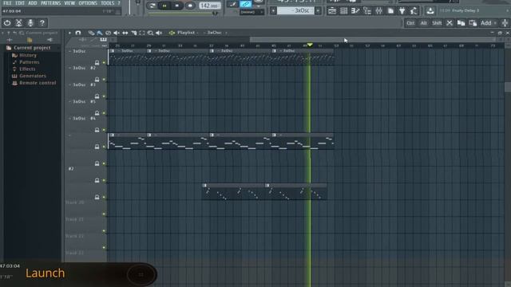Select the pencil draw tool in playlist
The width and height of the screenshot is (511, 287).
[91, 33]
